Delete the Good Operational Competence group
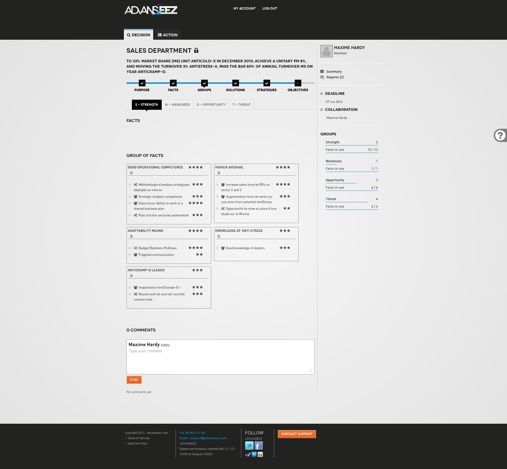507x469 pixels. pyautogui.click(x=131, y=173)
